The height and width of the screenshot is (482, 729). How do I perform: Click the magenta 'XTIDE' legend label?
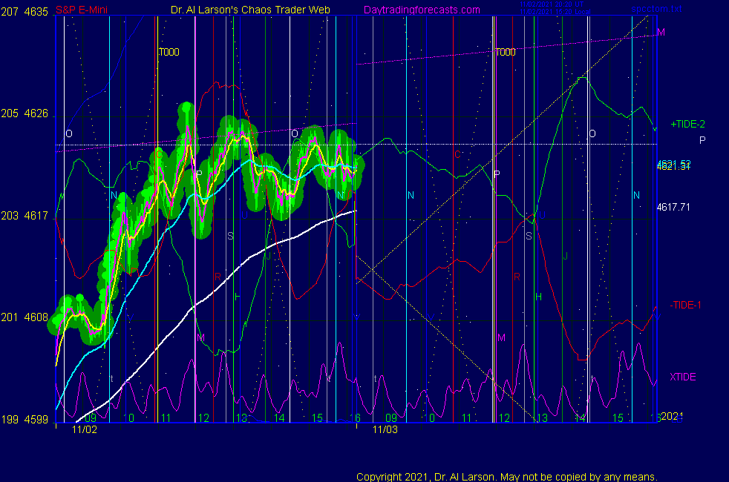682,377
